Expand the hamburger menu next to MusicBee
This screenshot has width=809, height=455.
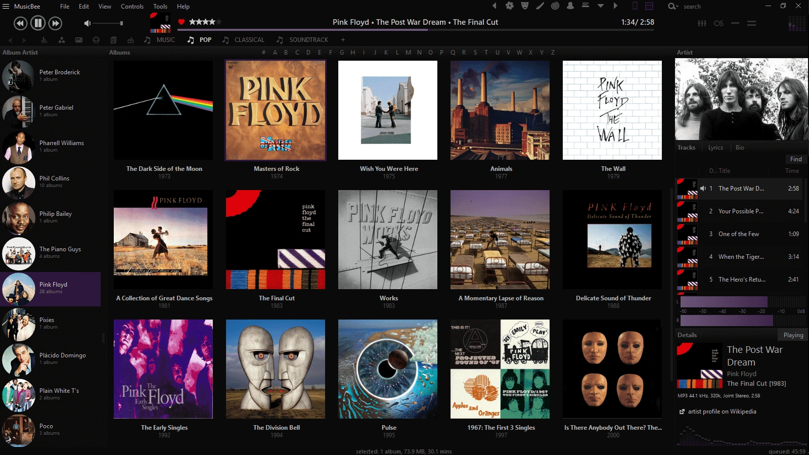(6, 6)
